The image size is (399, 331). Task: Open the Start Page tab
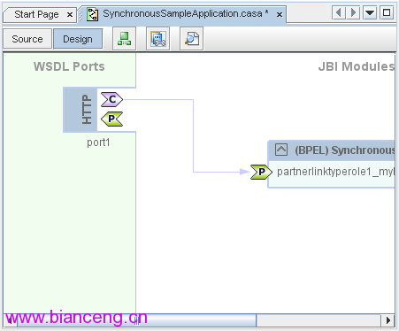pyautogui.click(x=36, y=14)
